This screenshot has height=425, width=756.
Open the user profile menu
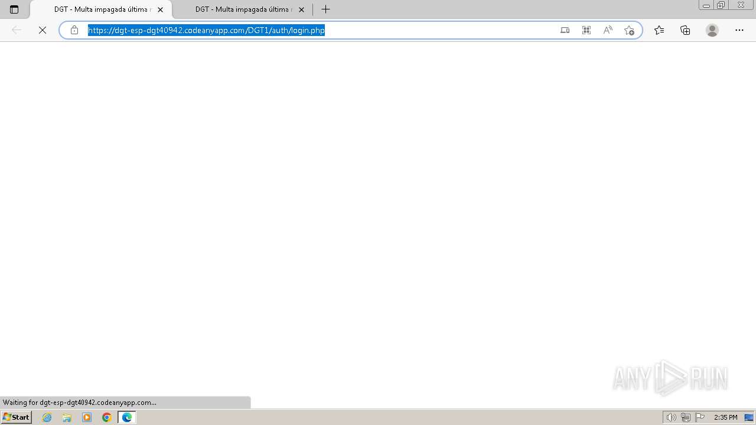712,30
